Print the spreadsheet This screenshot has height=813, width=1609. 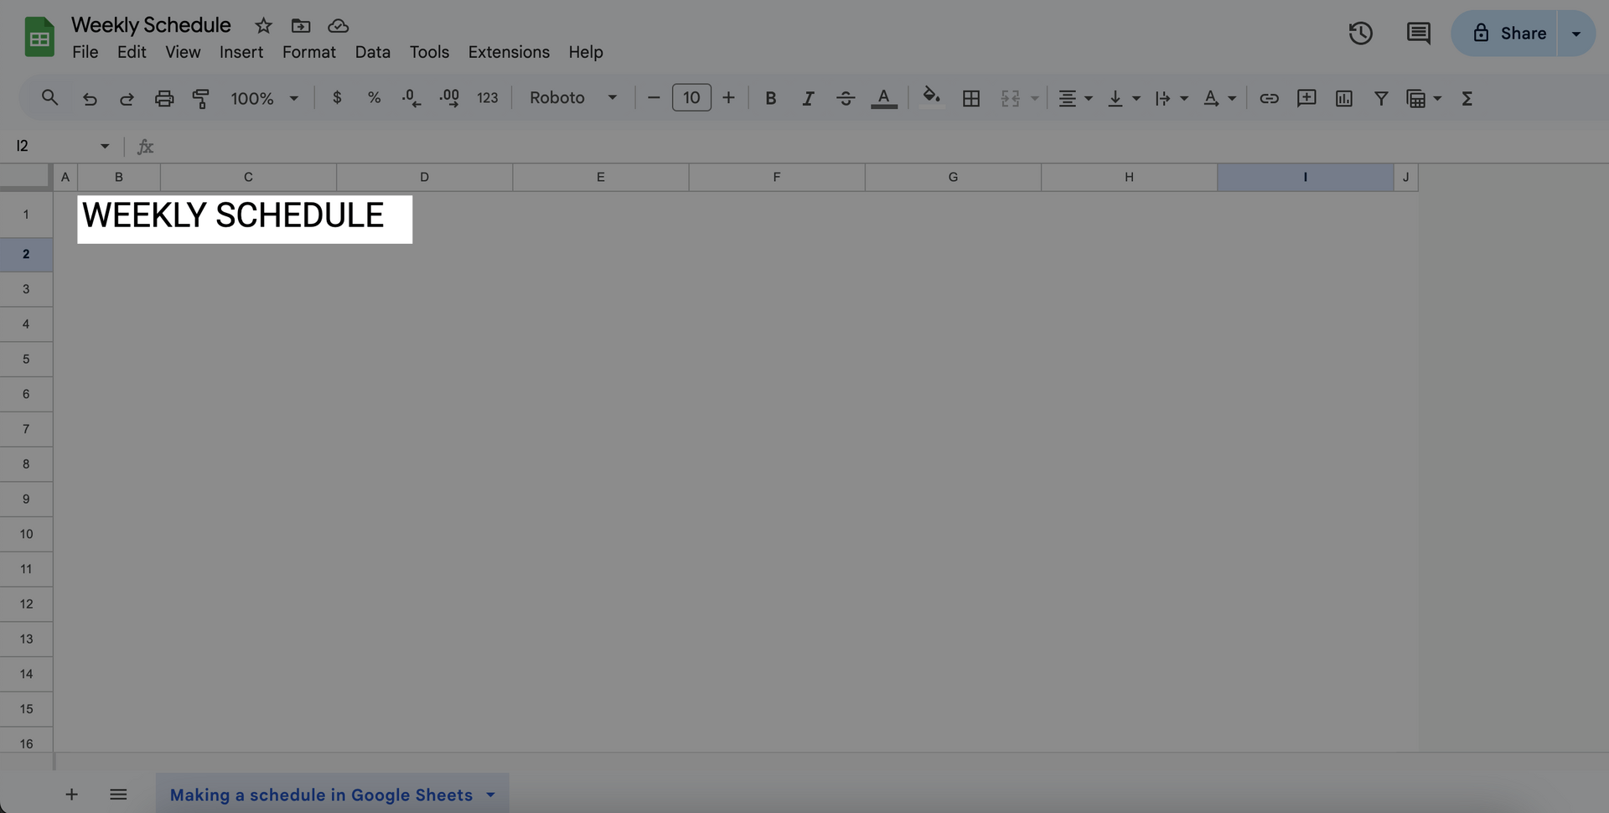[164, 99]
